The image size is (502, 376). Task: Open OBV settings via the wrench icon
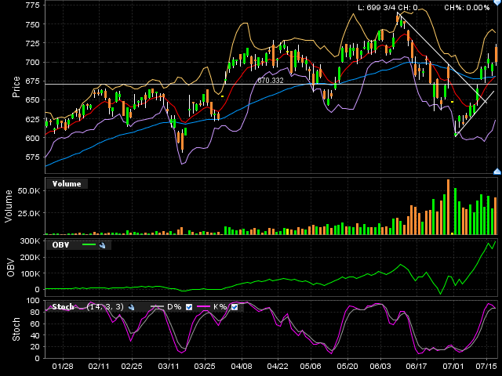(103, 245)
